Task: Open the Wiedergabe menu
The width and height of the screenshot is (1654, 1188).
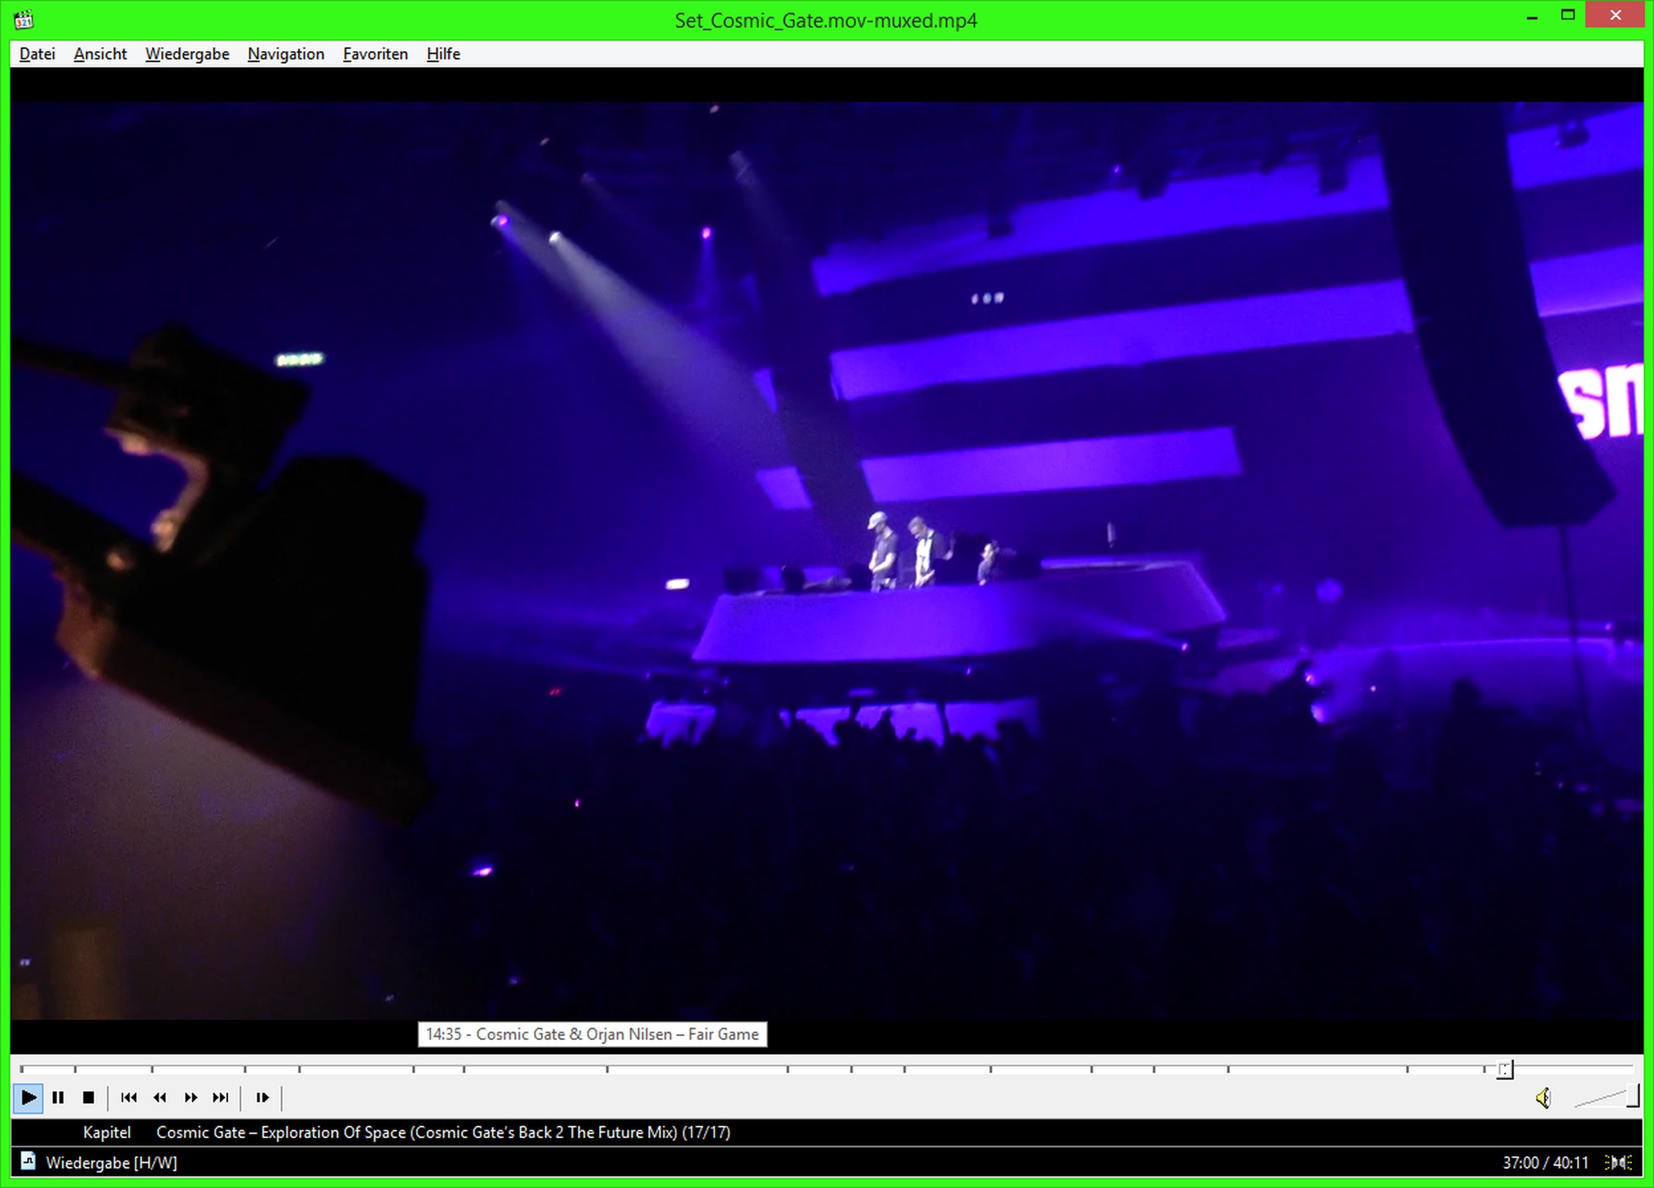Action: pyautogui.click(x=187, y=54)
